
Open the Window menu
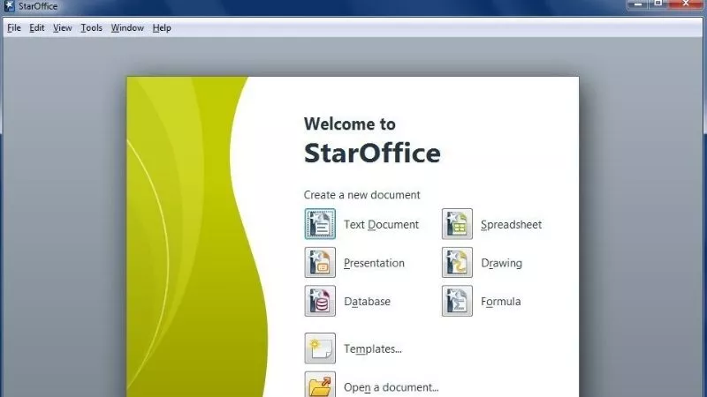point(127,28)
